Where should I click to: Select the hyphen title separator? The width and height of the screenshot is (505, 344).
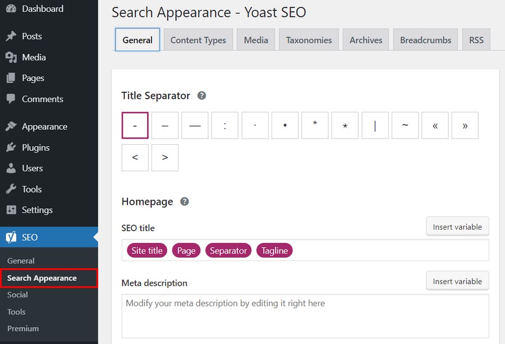point(135,125)
